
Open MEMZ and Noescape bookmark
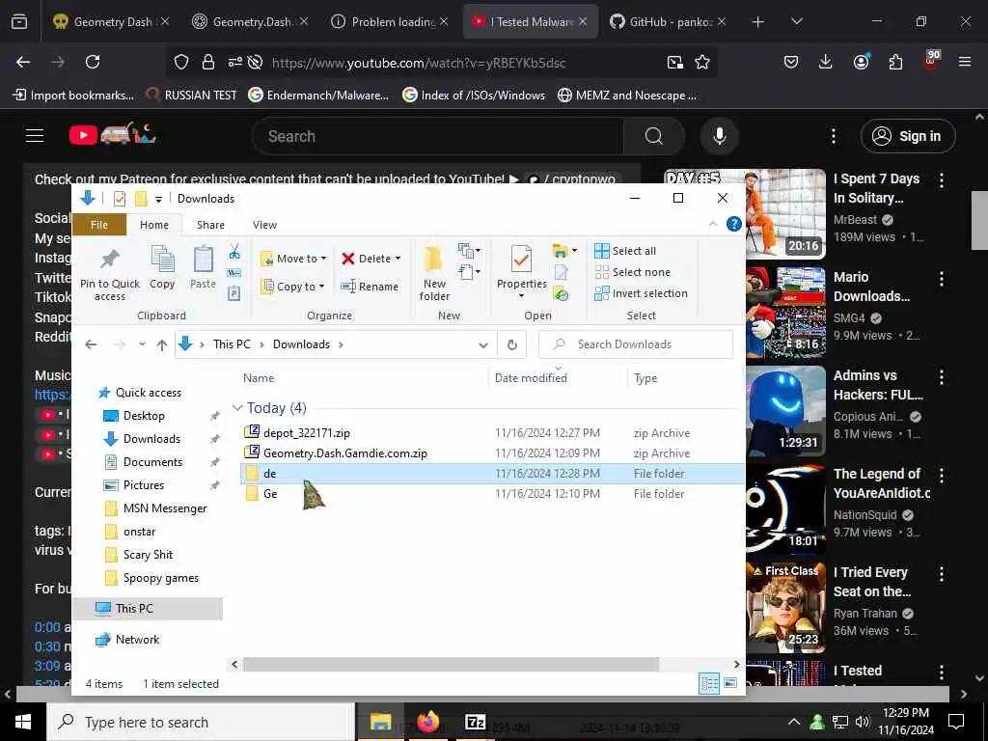point(627,96)
